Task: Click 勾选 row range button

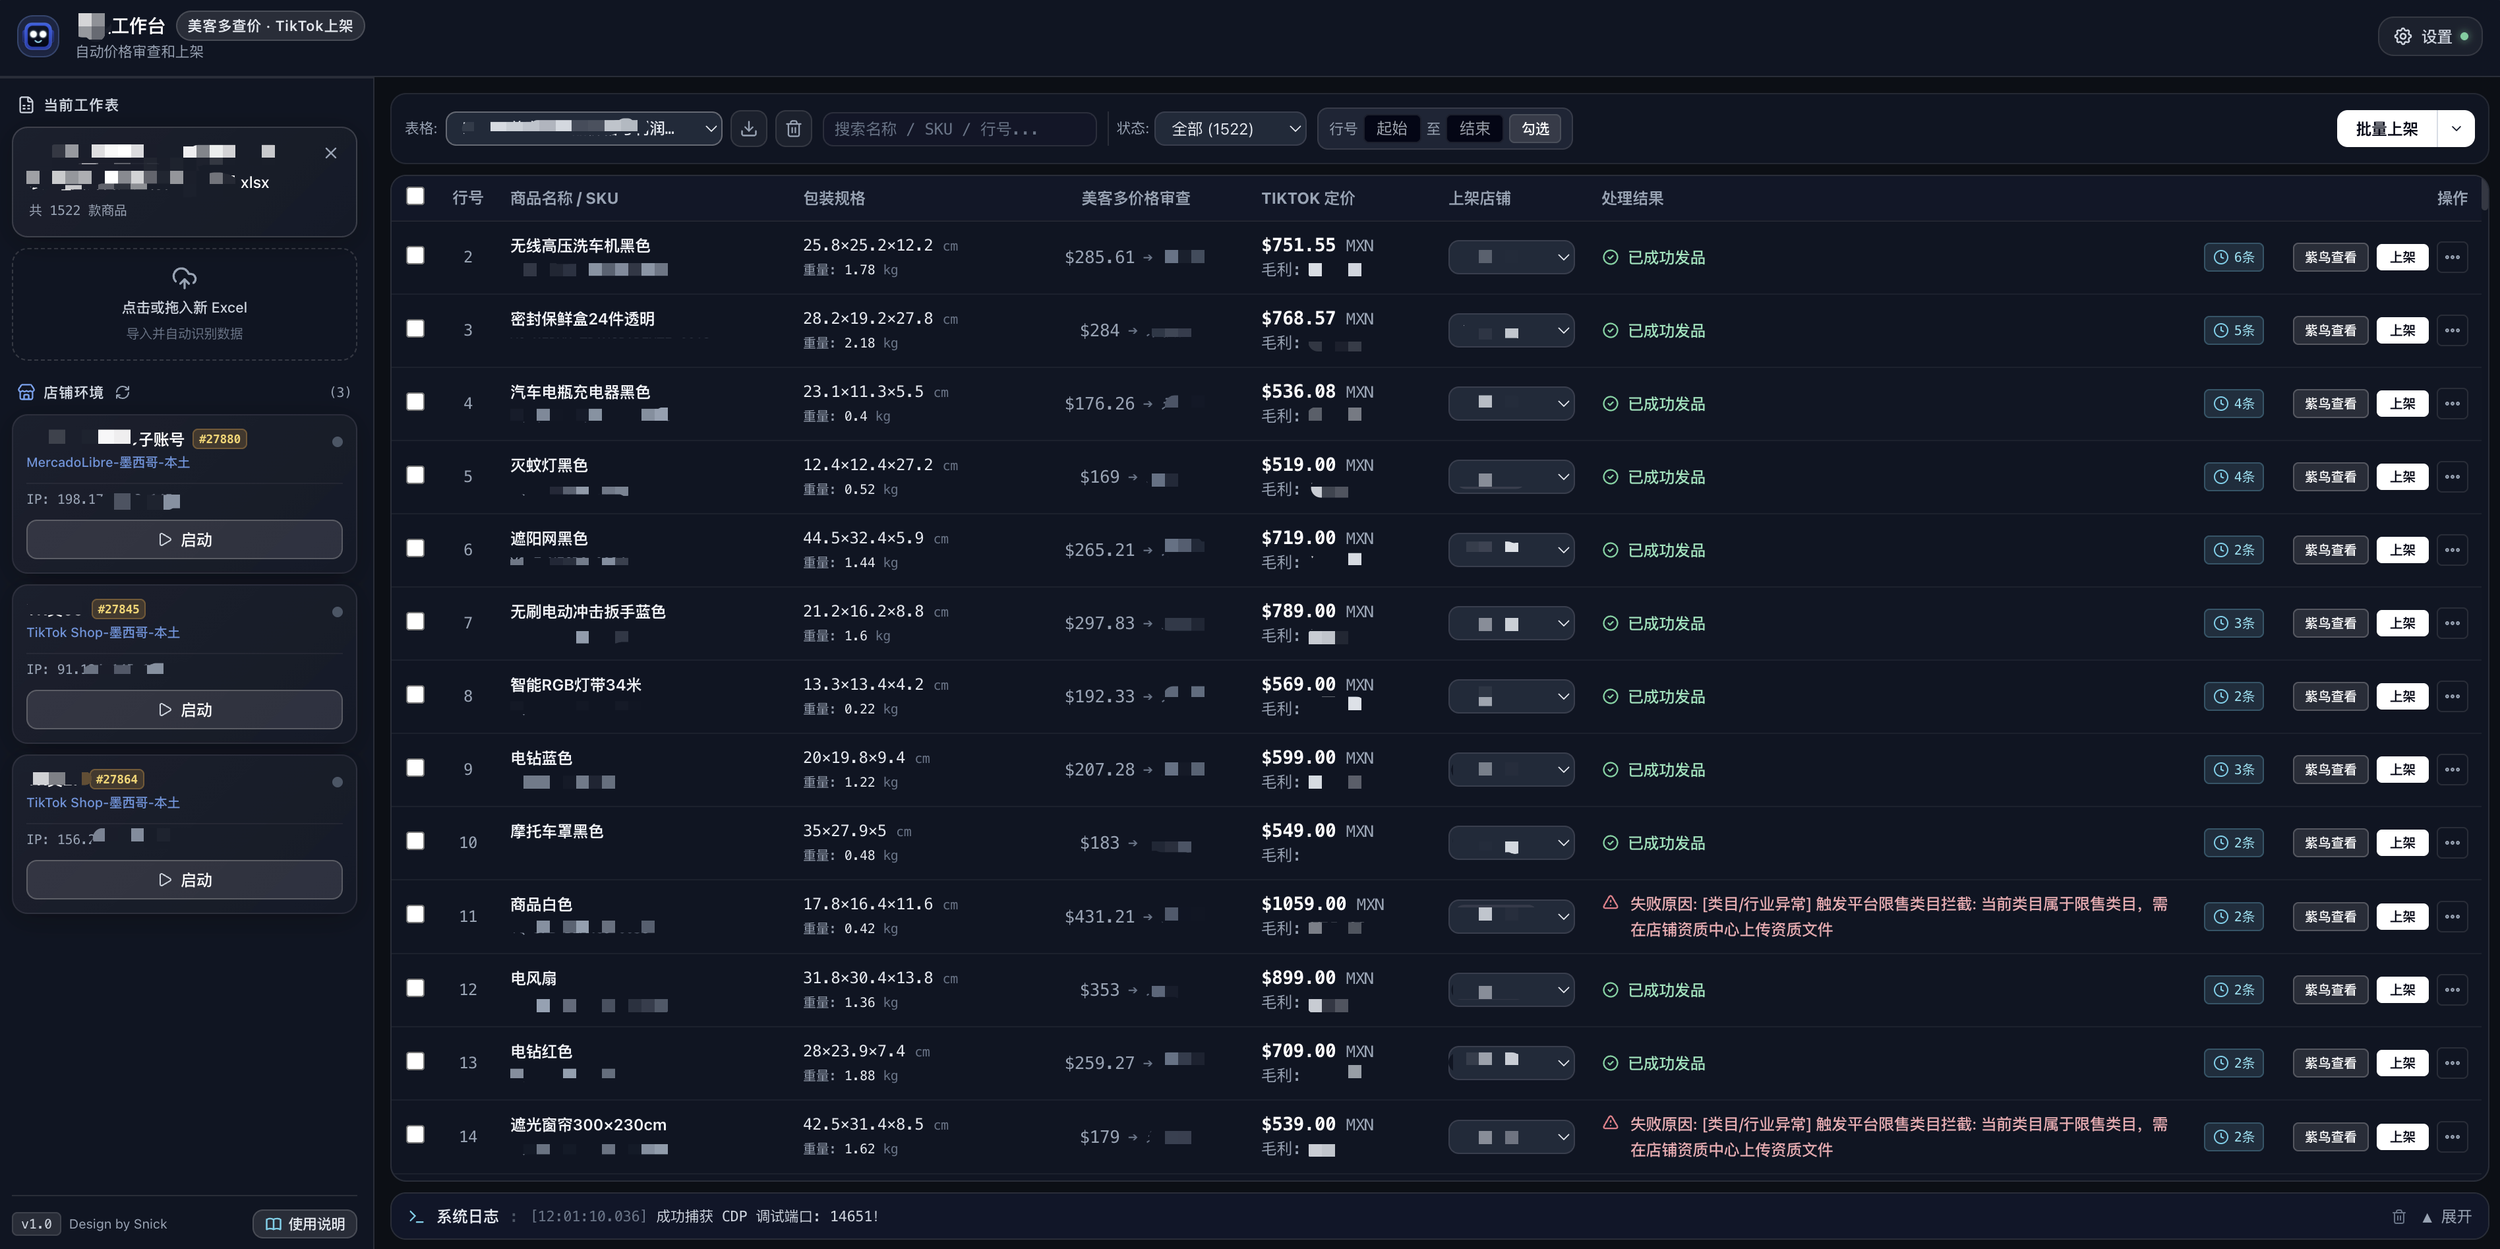Action: pyautogui.click(x=1534, y=128)
